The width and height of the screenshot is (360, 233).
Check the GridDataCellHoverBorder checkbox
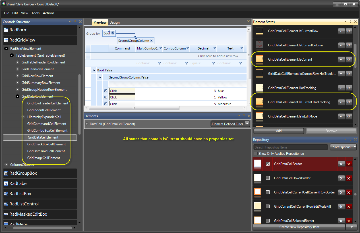[x=268, y=178]
